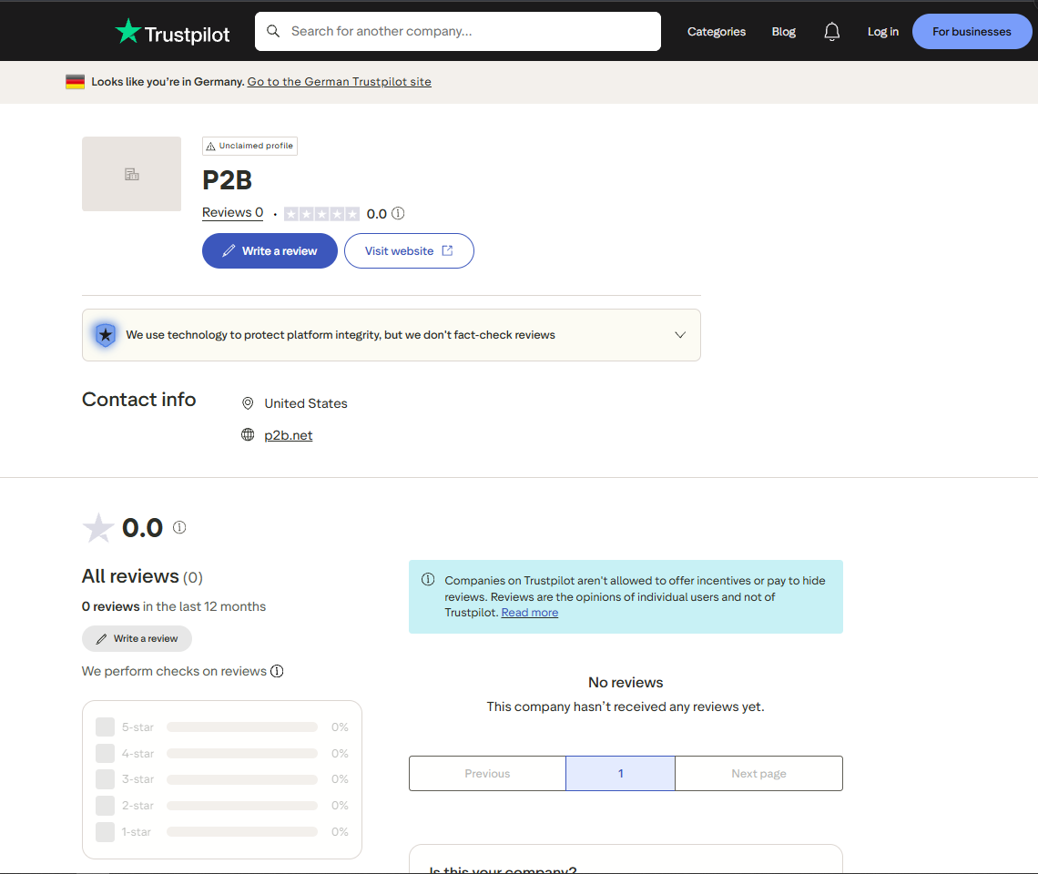
Task: Click the German flag icon
Action: [x=75, y=81]
